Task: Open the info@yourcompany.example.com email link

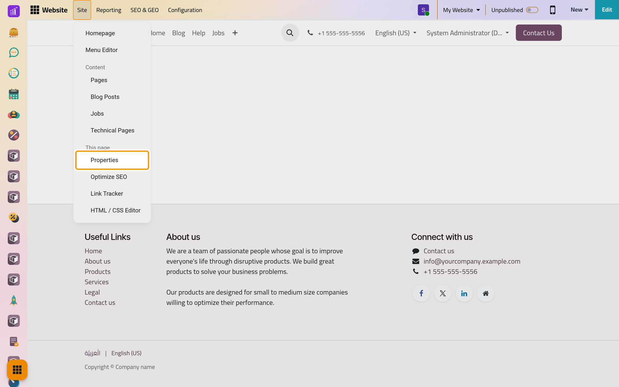Action: 472,261
